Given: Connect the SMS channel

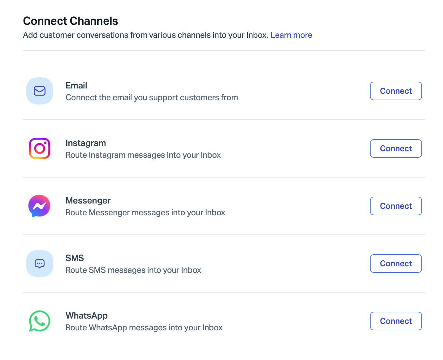Looking at the screenshot, I should tap(396, 264).
